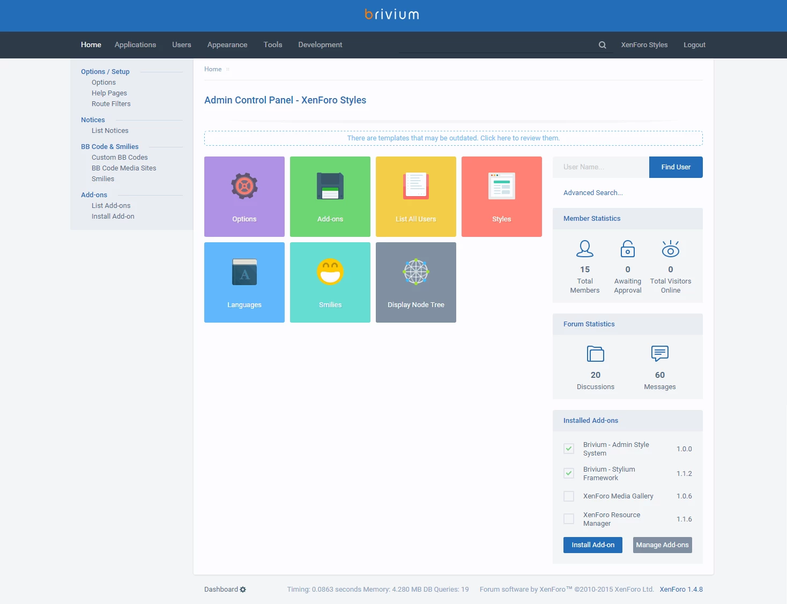Click the 'Timing: 0.0863 seconds' footer text
787x604 pixels.
[324, 590]
